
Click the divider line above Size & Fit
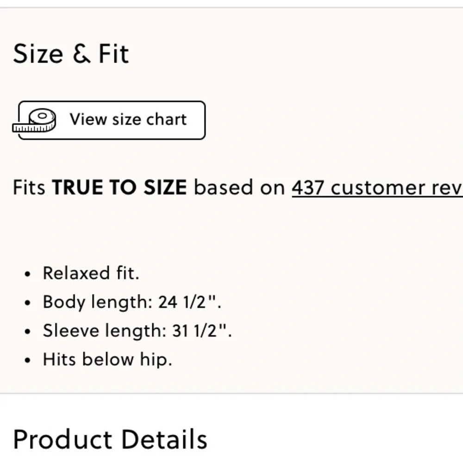click(231, 7)
